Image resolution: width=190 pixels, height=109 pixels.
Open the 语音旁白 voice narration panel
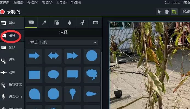pyautogui.click(x=12, y=97)
